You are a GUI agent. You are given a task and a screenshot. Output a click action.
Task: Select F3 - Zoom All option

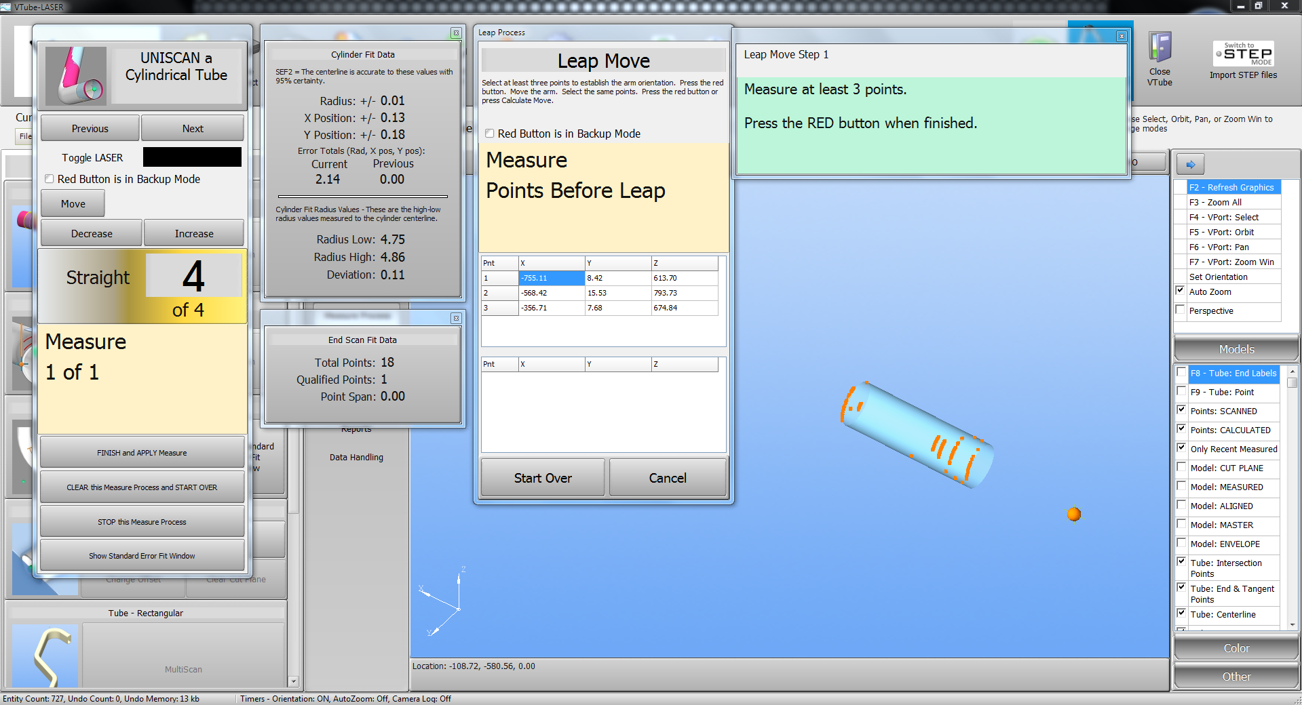point(1214,203)
